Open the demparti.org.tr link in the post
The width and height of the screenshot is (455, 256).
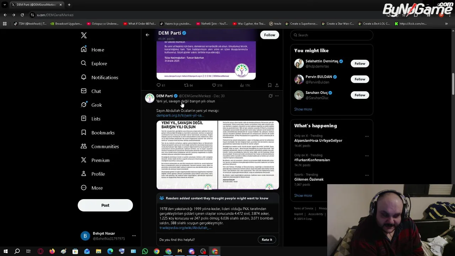pos(180,115)
